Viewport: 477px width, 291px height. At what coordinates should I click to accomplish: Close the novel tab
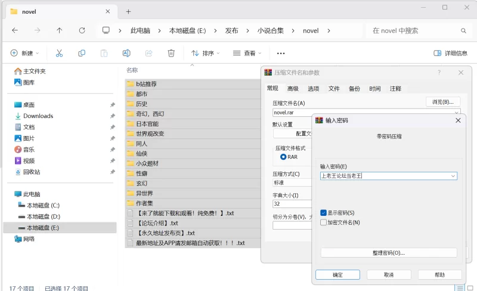108,11
